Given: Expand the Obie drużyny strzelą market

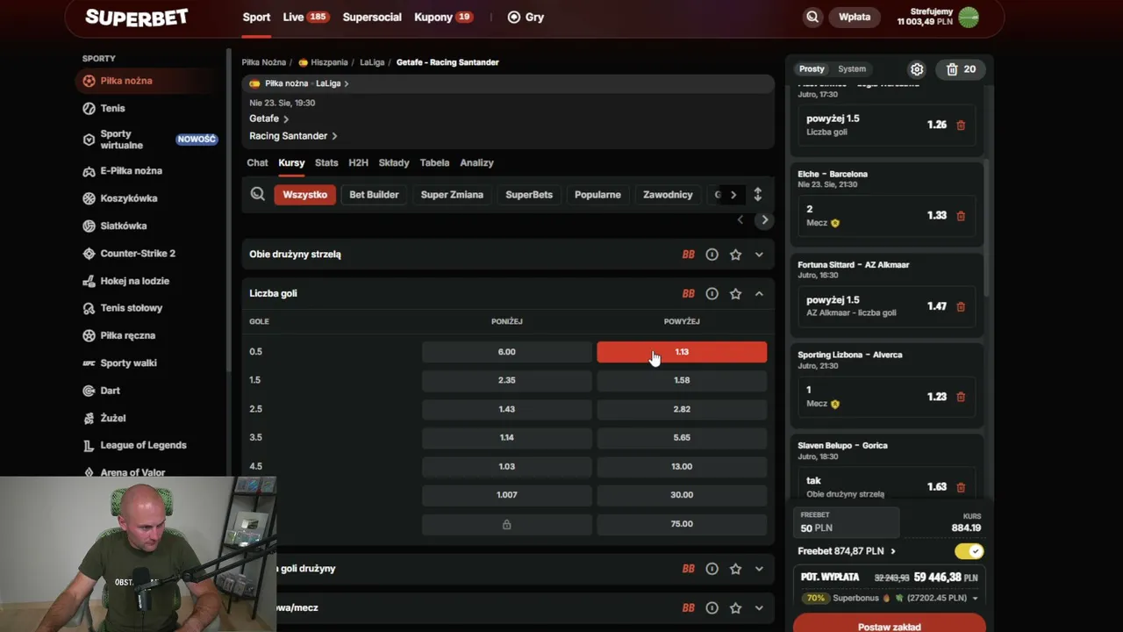Looking at the screenshot, I should click(x=759, y=255).
